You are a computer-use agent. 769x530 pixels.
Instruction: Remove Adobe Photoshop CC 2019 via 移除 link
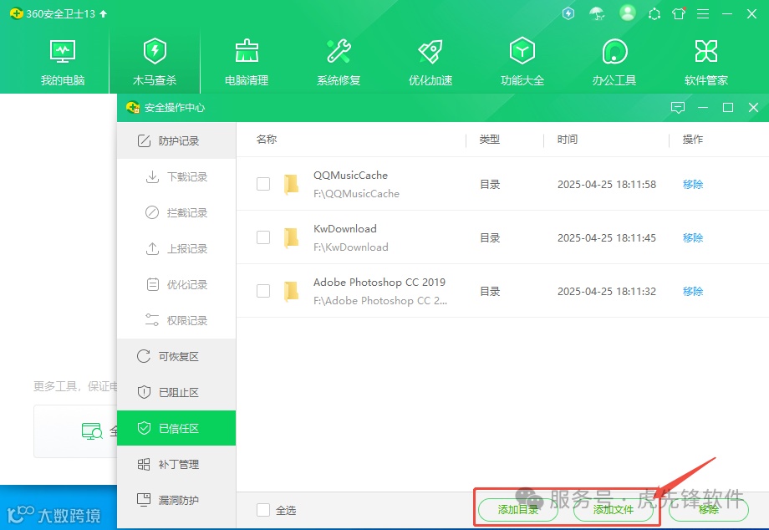[x=692, y=291]
